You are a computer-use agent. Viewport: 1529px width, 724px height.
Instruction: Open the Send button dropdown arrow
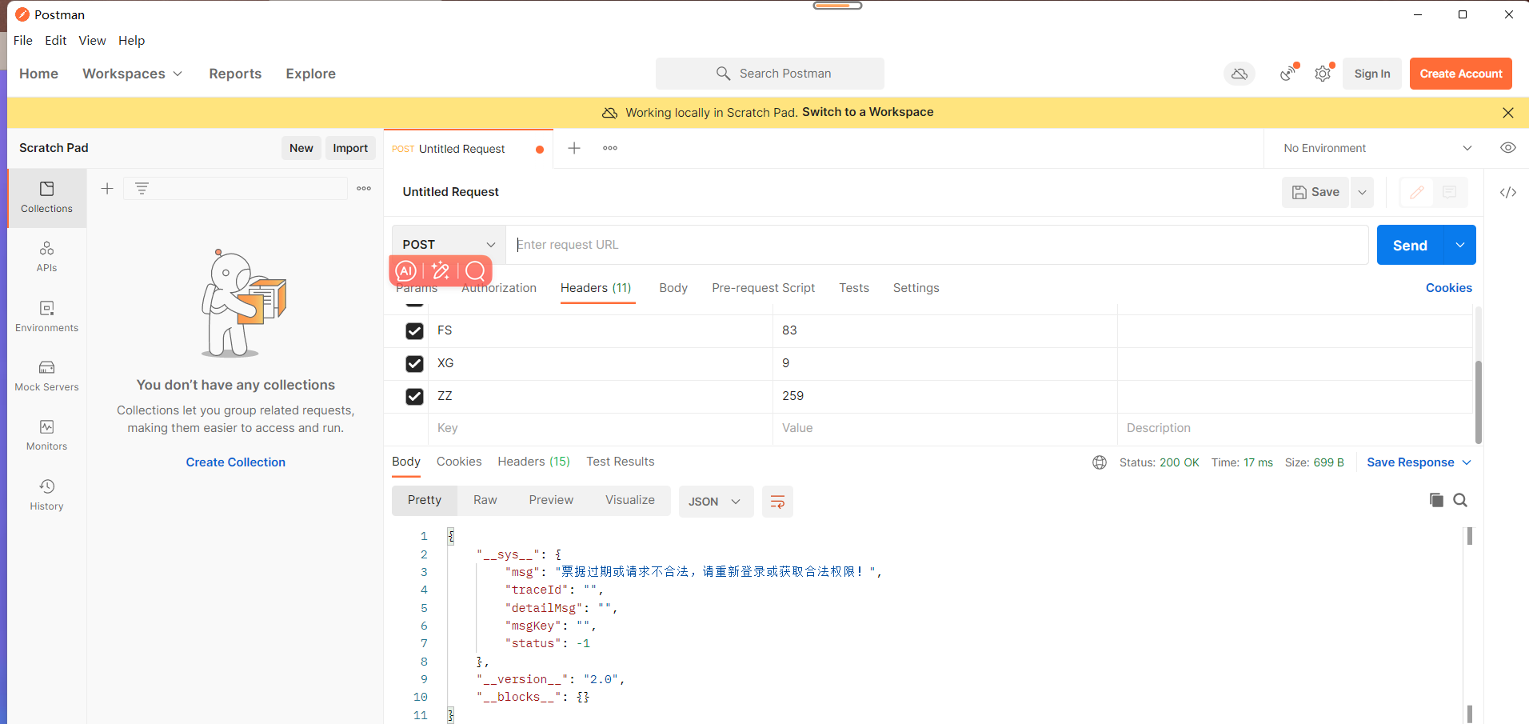click(x=1459, y=245)
